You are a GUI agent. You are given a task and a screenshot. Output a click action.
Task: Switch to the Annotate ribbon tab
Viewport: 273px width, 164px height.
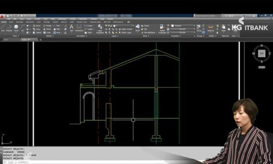tap(19, 22)
